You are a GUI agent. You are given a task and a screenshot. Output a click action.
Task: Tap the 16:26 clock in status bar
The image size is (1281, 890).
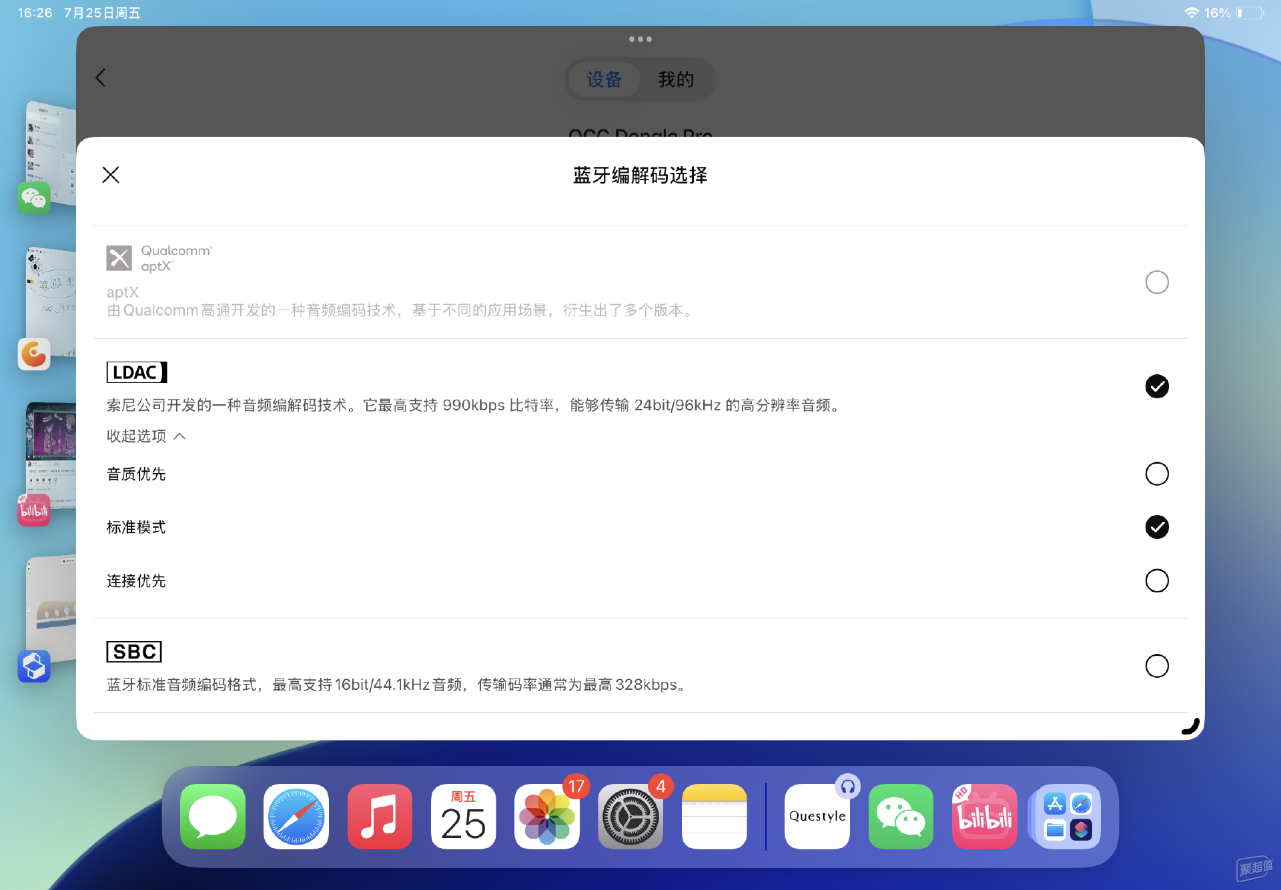coord(35,13)
